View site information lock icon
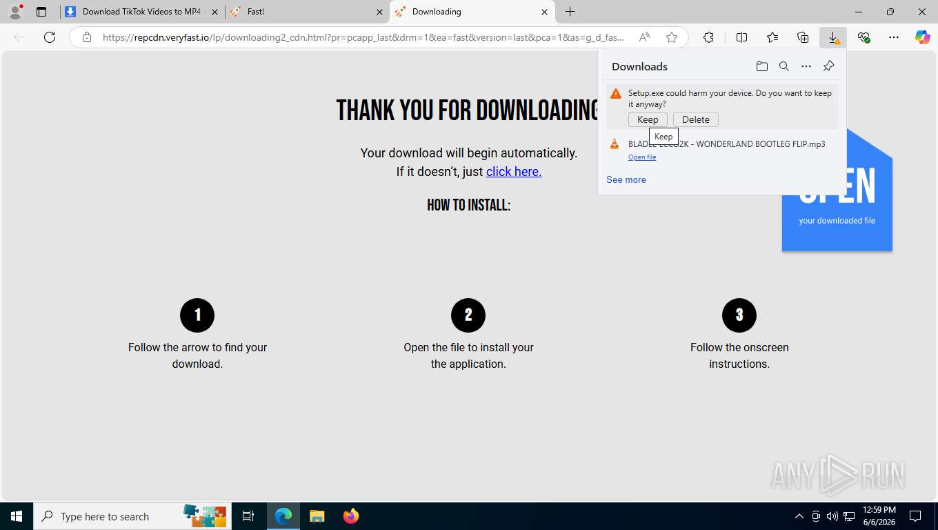The image size is (938, 530). click(87, 37)
